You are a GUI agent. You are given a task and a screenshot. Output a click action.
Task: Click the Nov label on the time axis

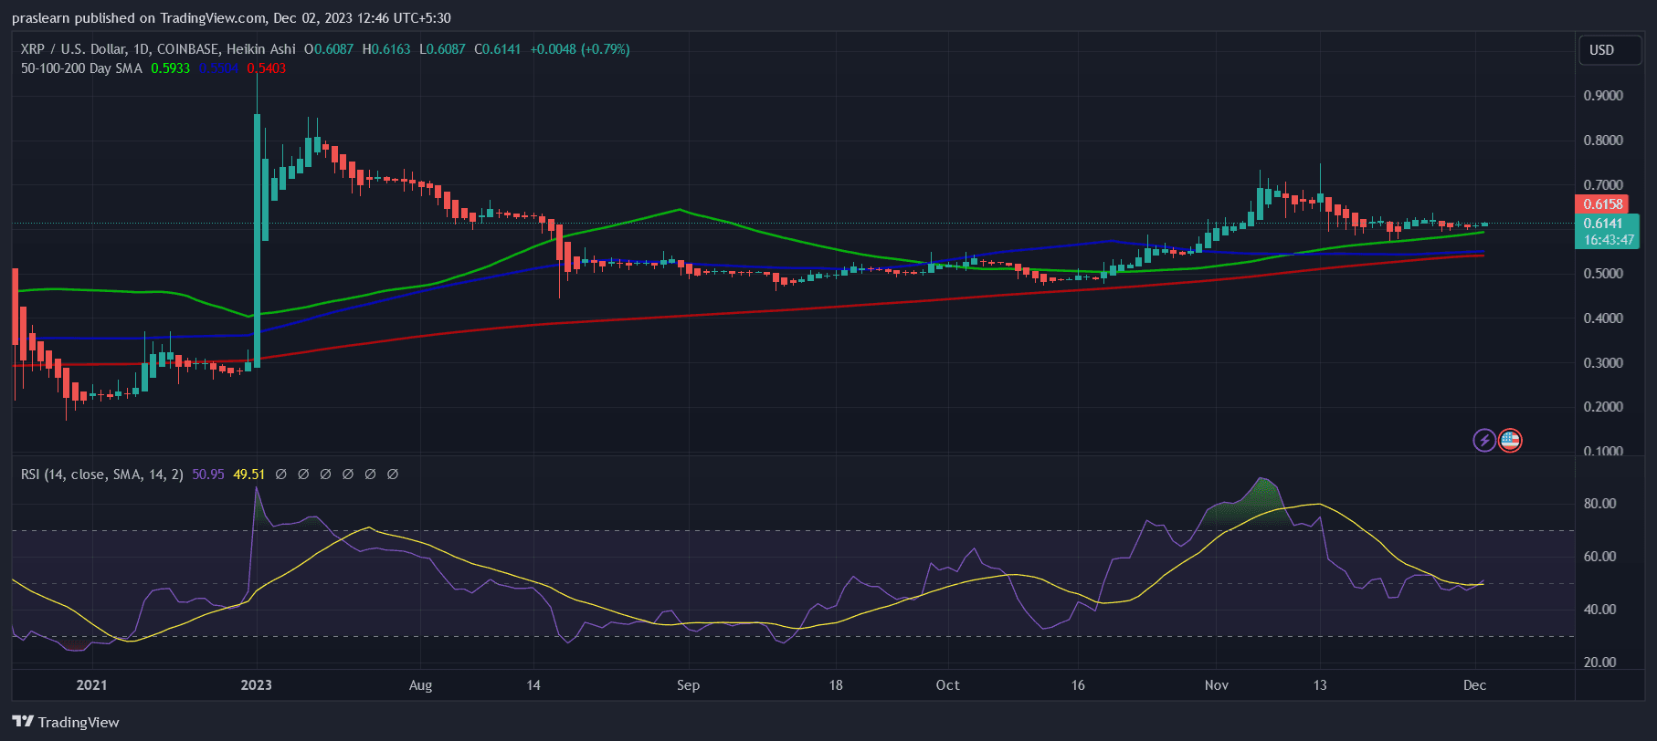pyautogui.click(x=1216, y=685)
